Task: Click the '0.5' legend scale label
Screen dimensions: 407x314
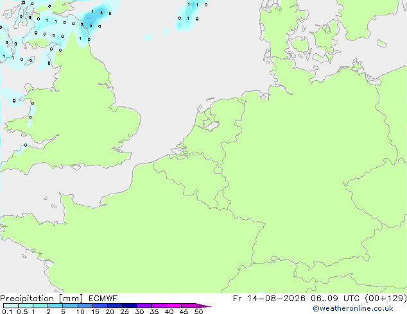Action: pyautogui.click(x=22, y=311)
